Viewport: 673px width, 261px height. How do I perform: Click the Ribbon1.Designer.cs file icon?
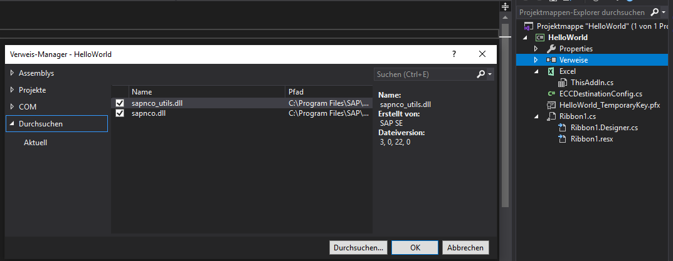coord(562,127)
